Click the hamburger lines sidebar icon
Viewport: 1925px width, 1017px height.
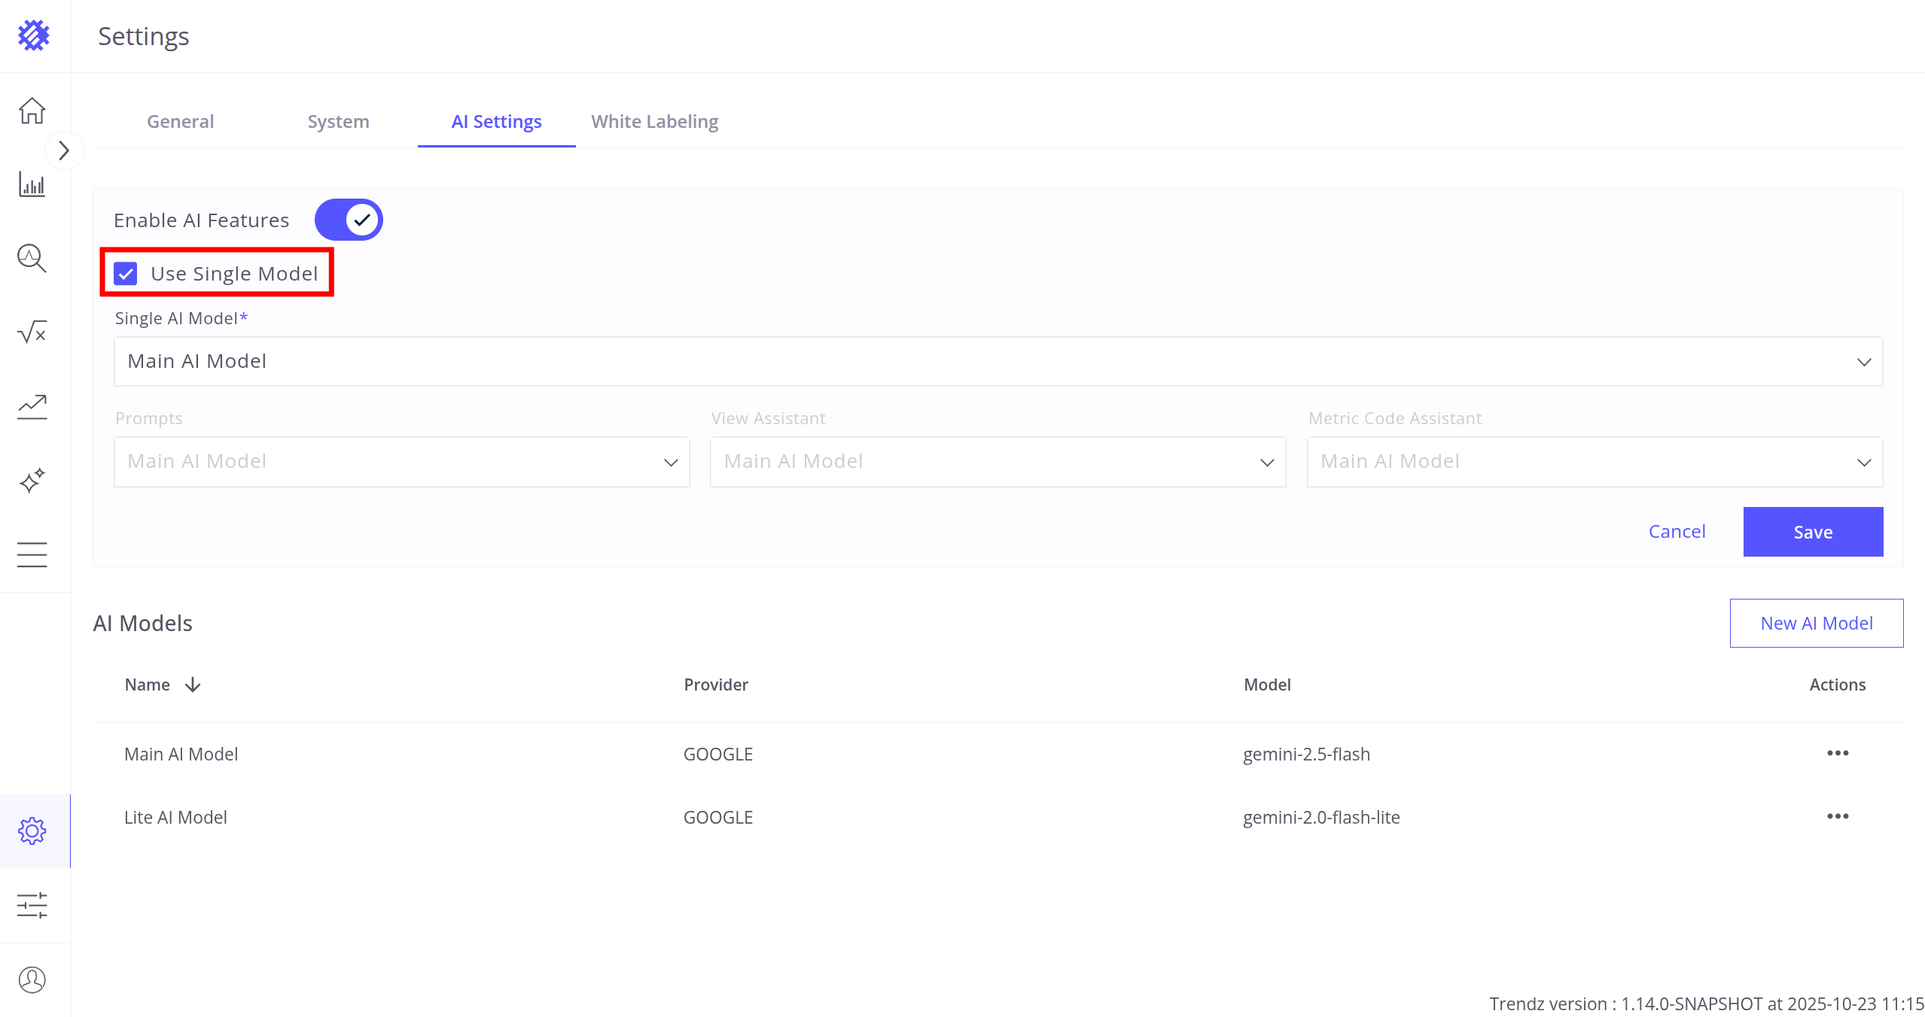click(x=32, y=554)
